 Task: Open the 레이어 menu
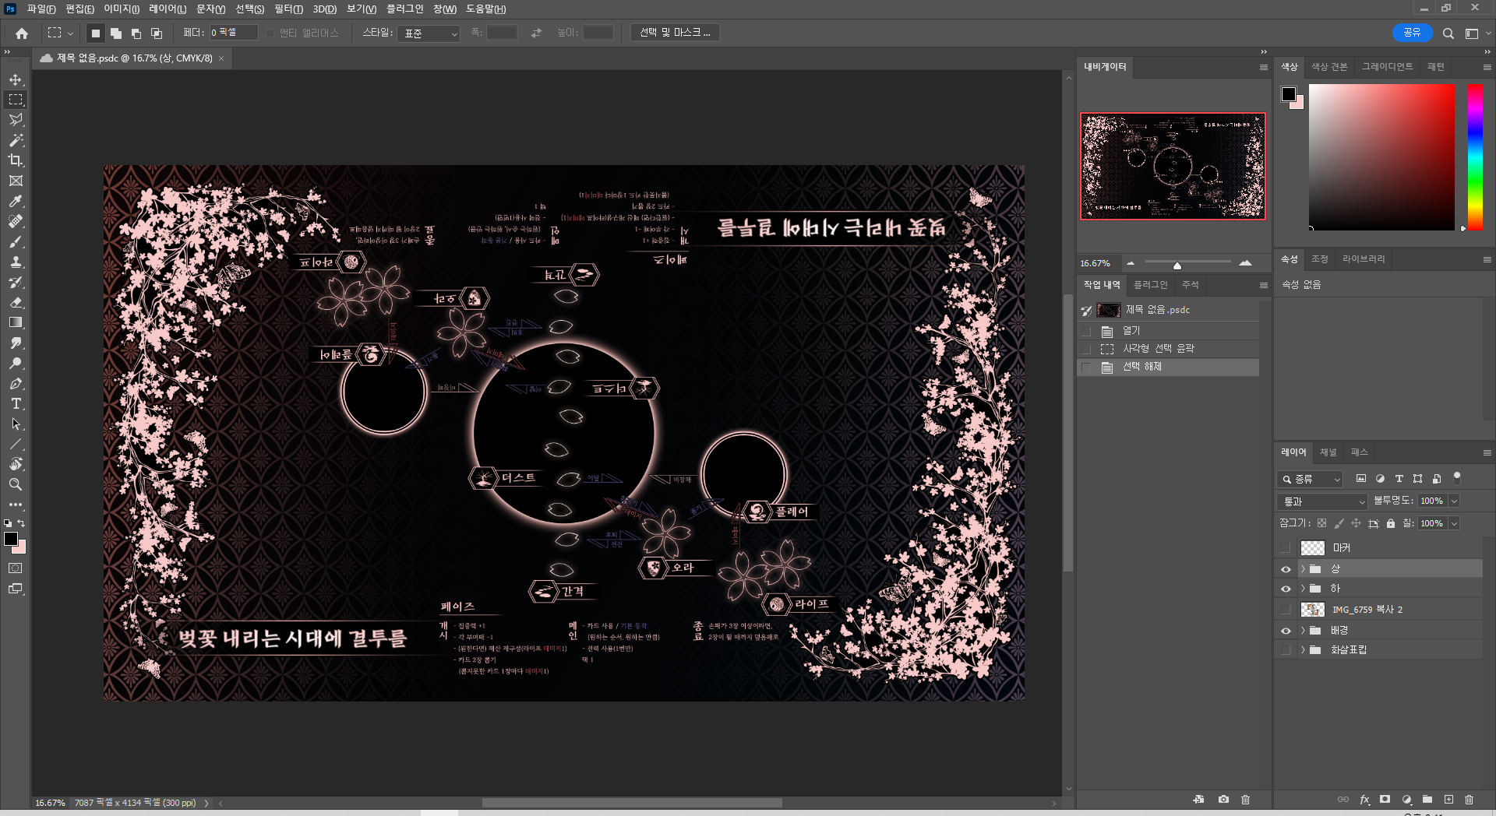pyautogui.click(x=168, y=9)
